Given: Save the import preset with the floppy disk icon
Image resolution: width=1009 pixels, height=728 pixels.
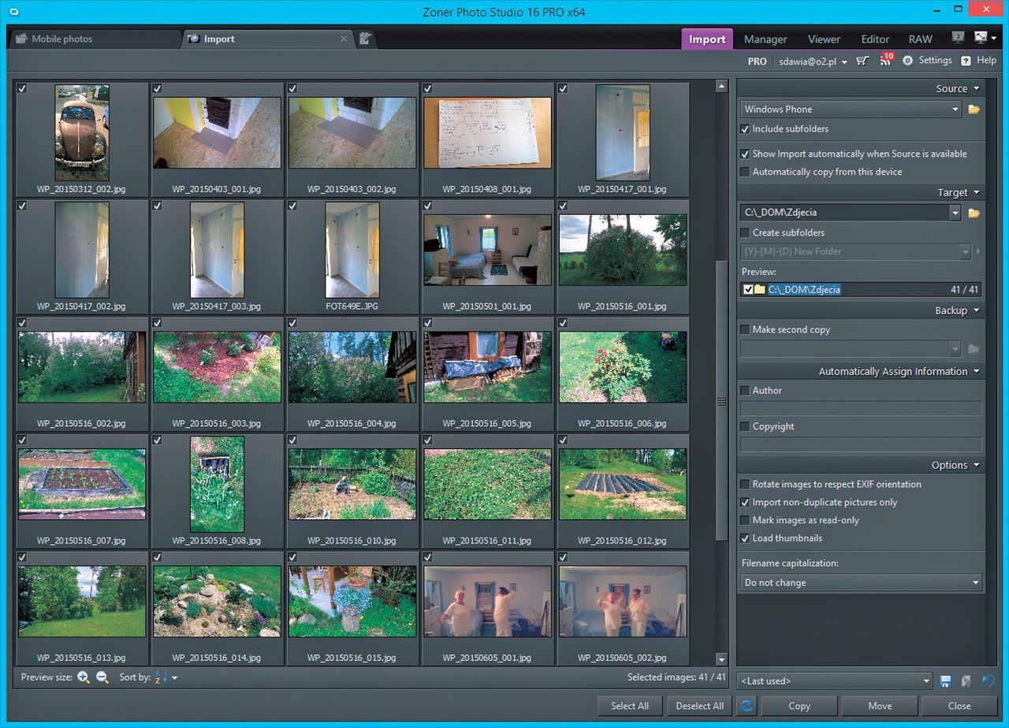Looking at the screenshot, I should [x=946, y=682].
